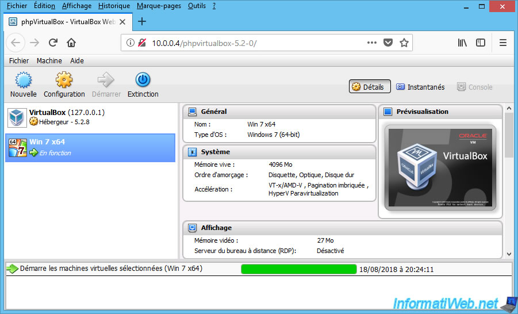Open Firefox hamburger menu
This screenshot has height=314, width=518.
503,43
